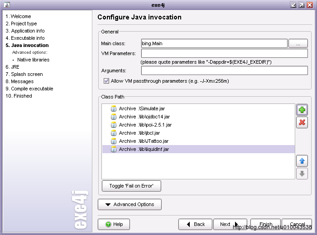Select Archive .\Simulate.jar entry
Viewport: 317px width, 235px height.
tap(198, 108)
